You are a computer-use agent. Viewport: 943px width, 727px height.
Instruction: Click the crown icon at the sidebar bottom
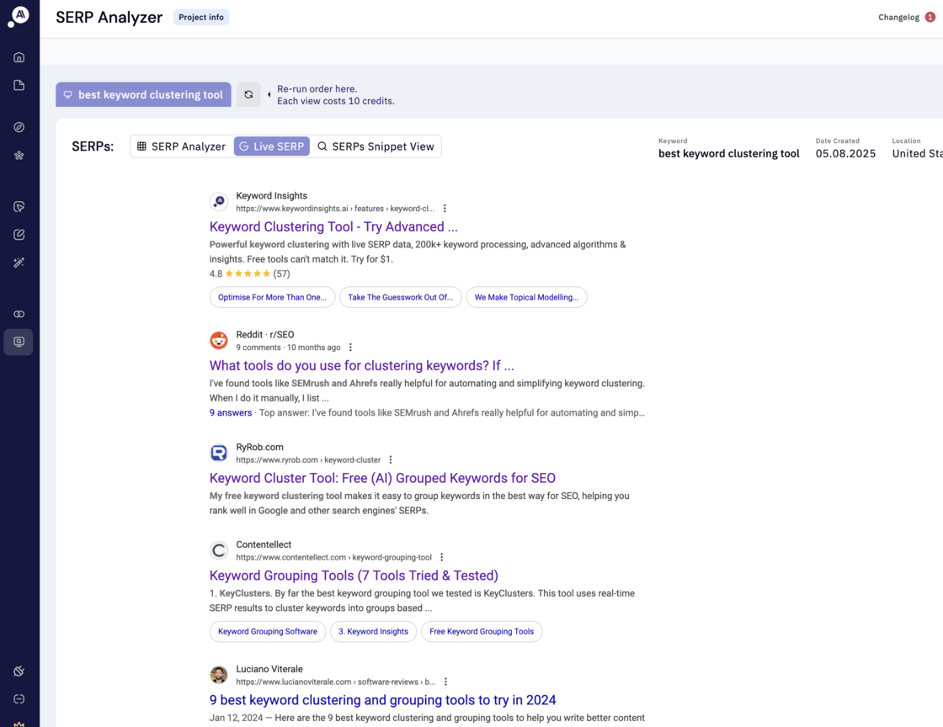tap(19, 724)
